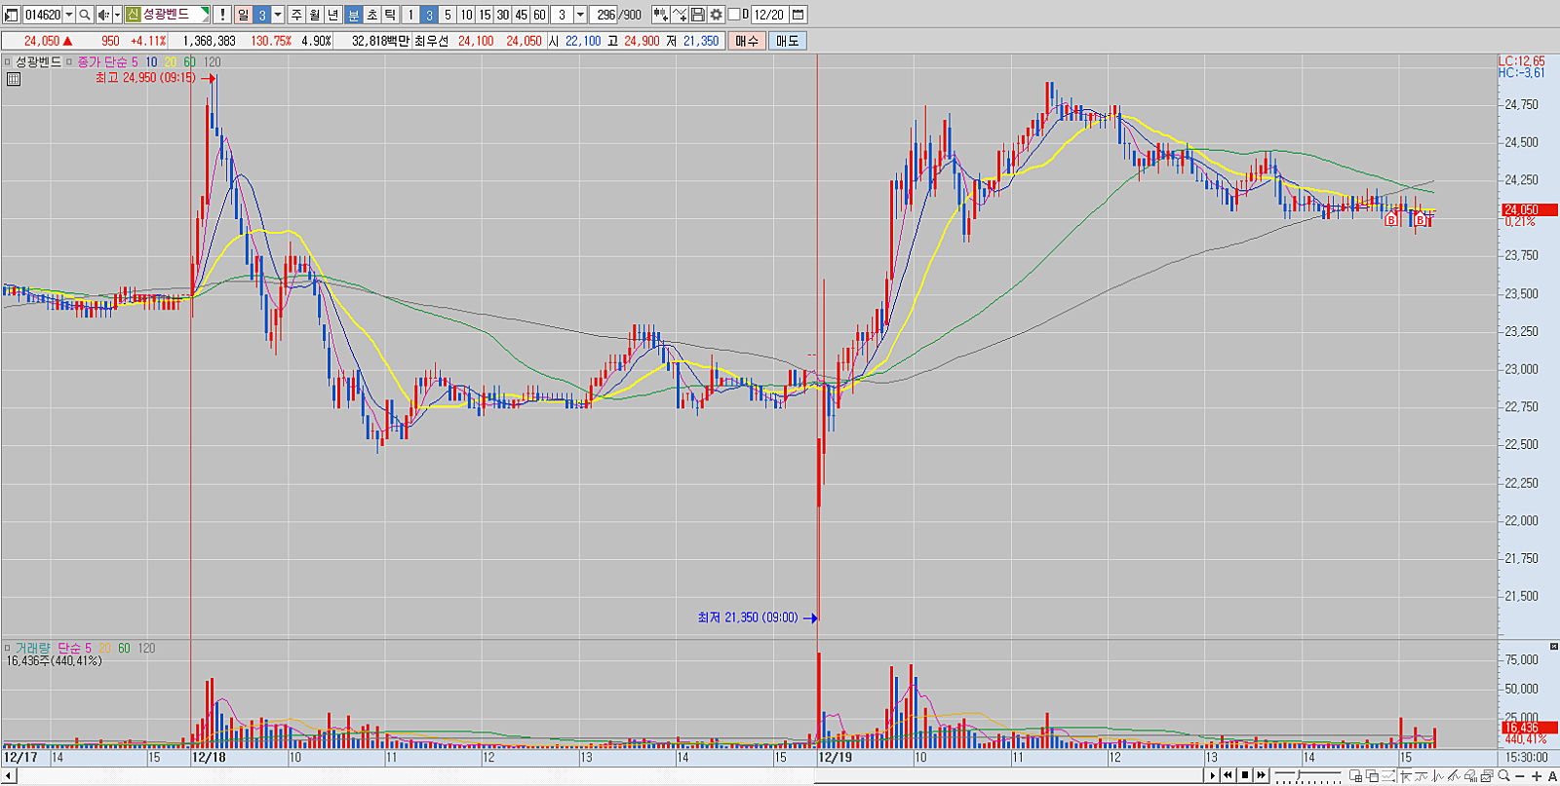This screenshot has width=1560, height=786.
Task: Click the 성광벤드 stock name box
Action: tap(167, 15)
